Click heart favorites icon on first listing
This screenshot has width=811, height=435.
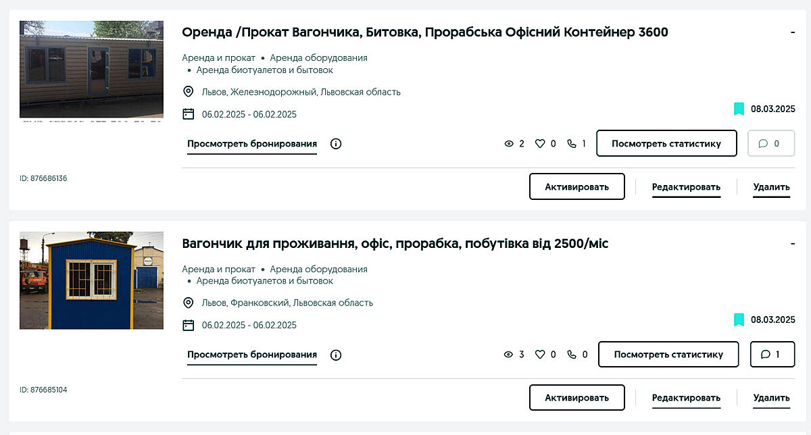(540, 144)
